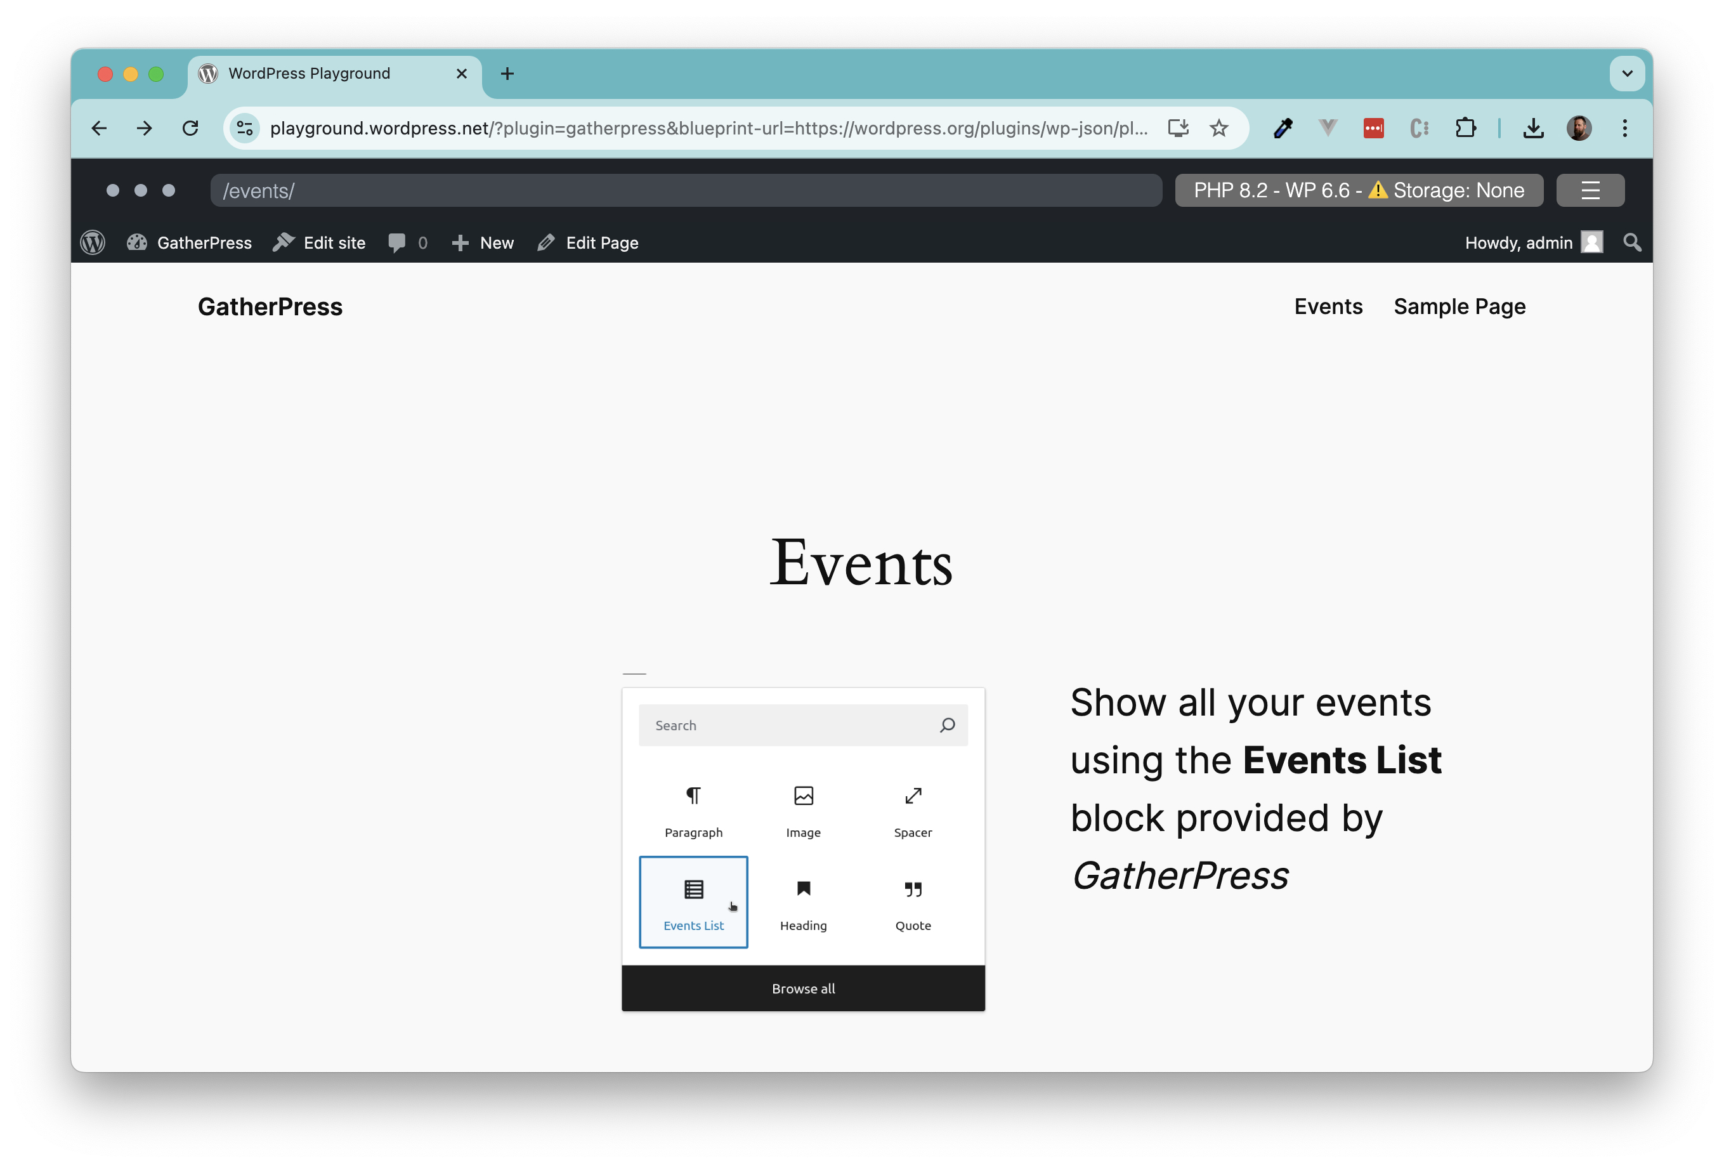Click the Browse all button

point(803,988)
